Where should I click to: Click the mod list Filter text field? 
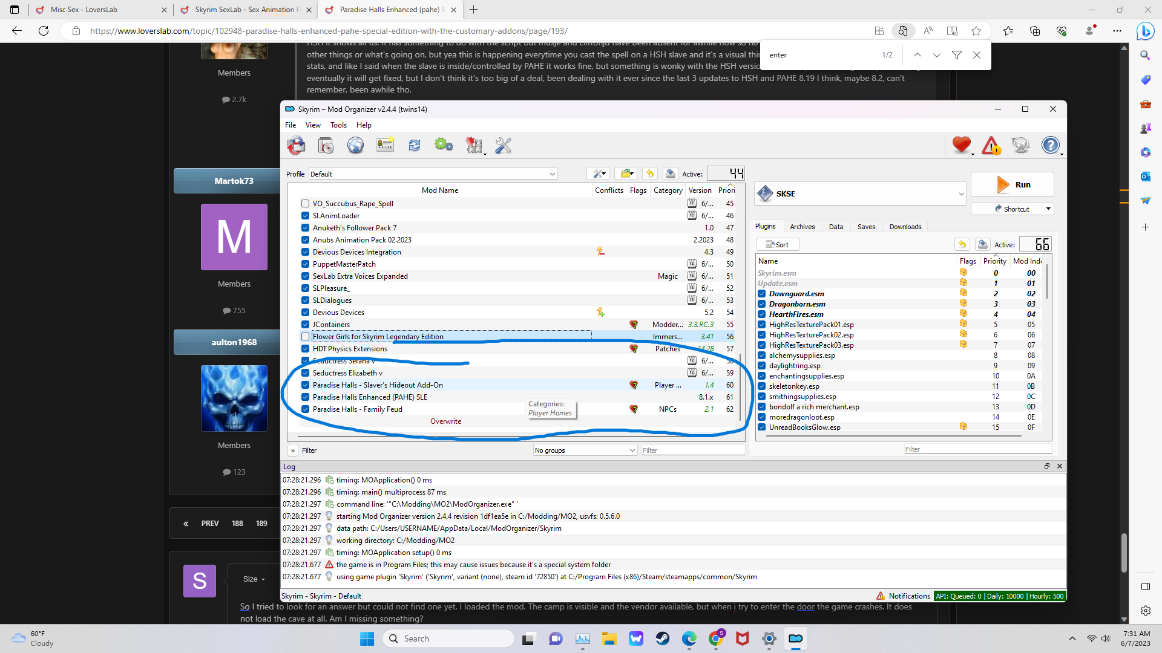pyautogui.click(x=693, y=450)
